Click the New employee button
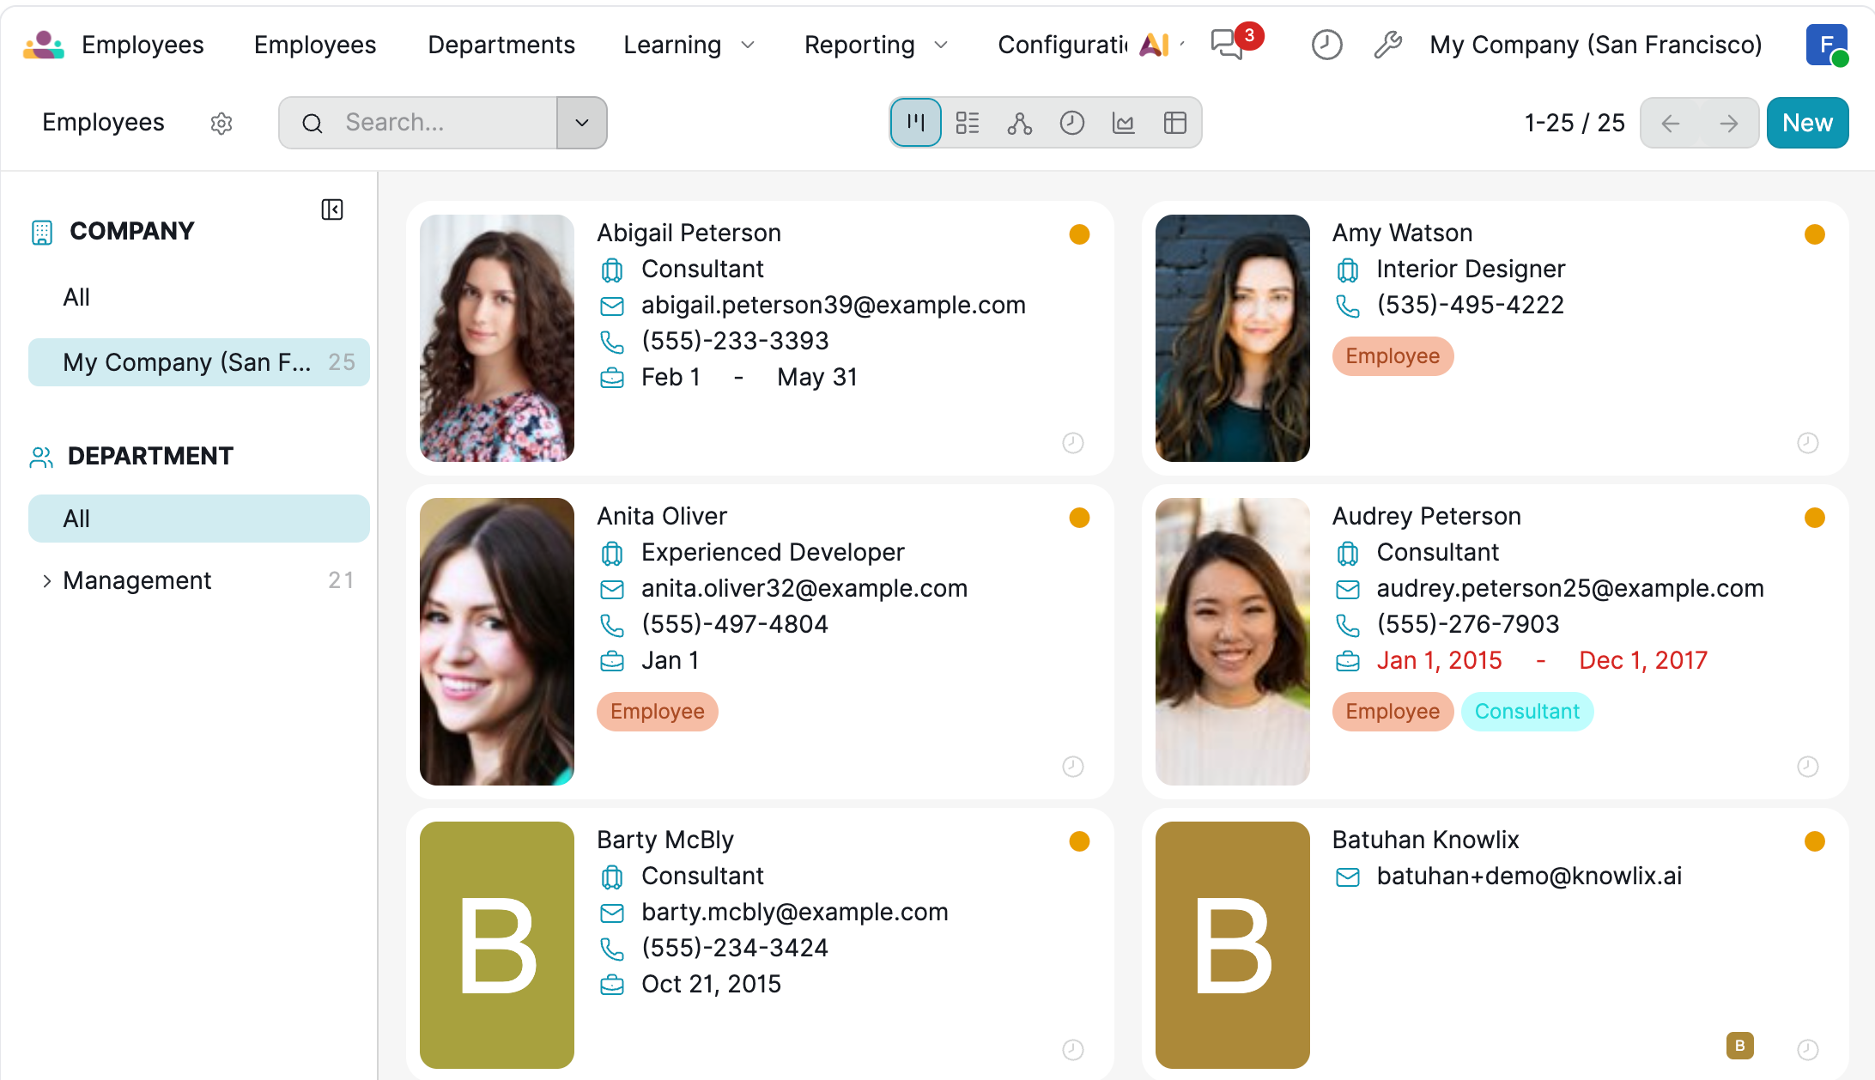Viewport: 1875px width, 1080px height. pos(1807,123)
